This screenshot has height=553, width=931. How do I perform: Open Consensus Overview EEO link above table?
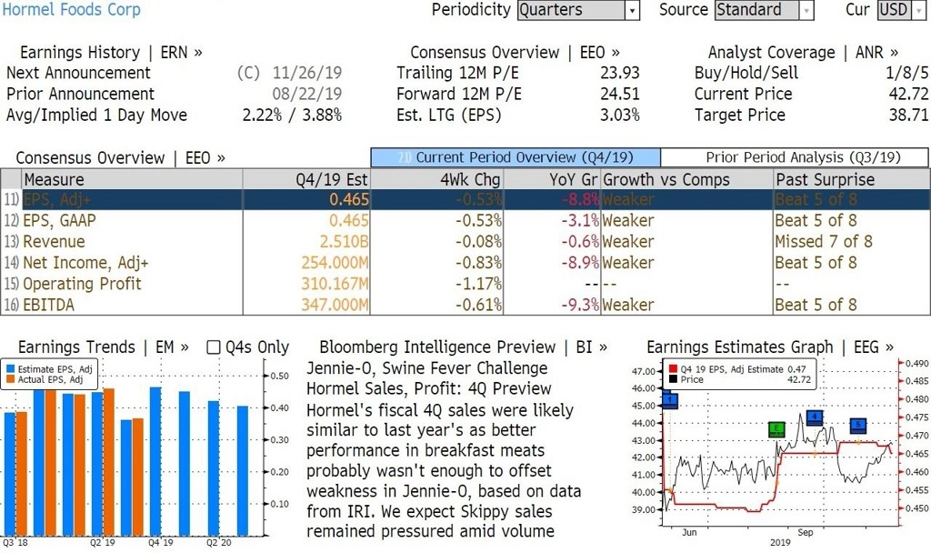coord(121,158)
